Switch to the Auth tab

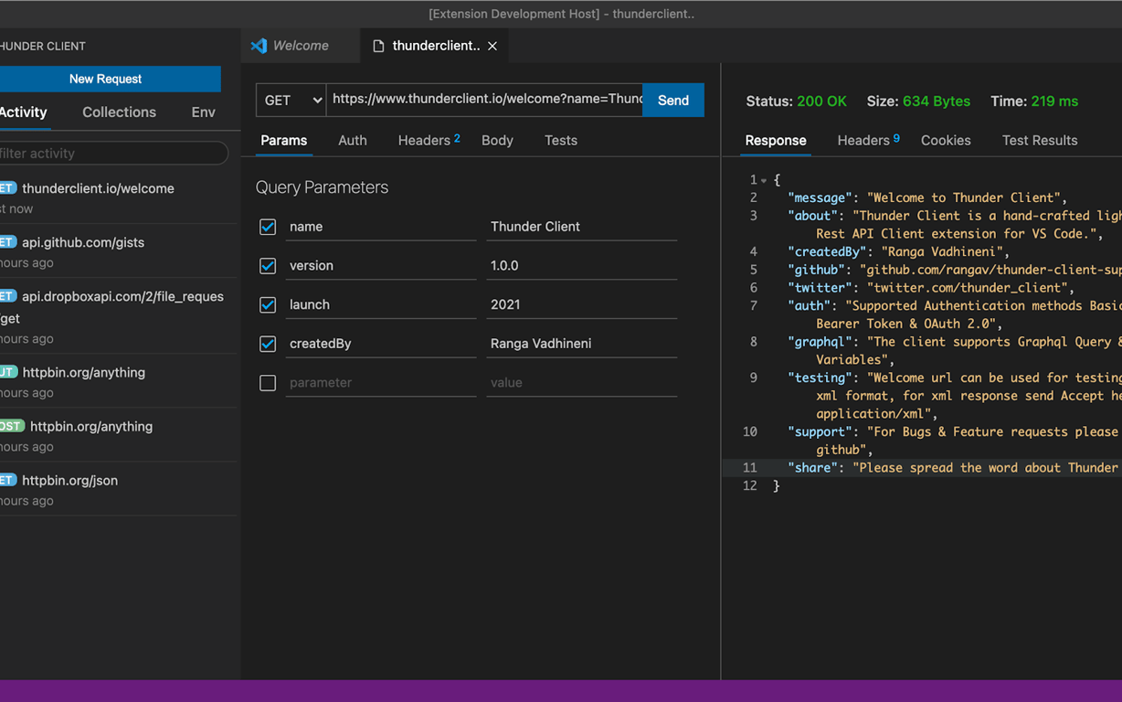click(352, 141)
